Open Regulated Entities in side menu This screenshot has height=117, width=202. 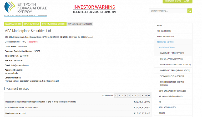click(173, 42)
